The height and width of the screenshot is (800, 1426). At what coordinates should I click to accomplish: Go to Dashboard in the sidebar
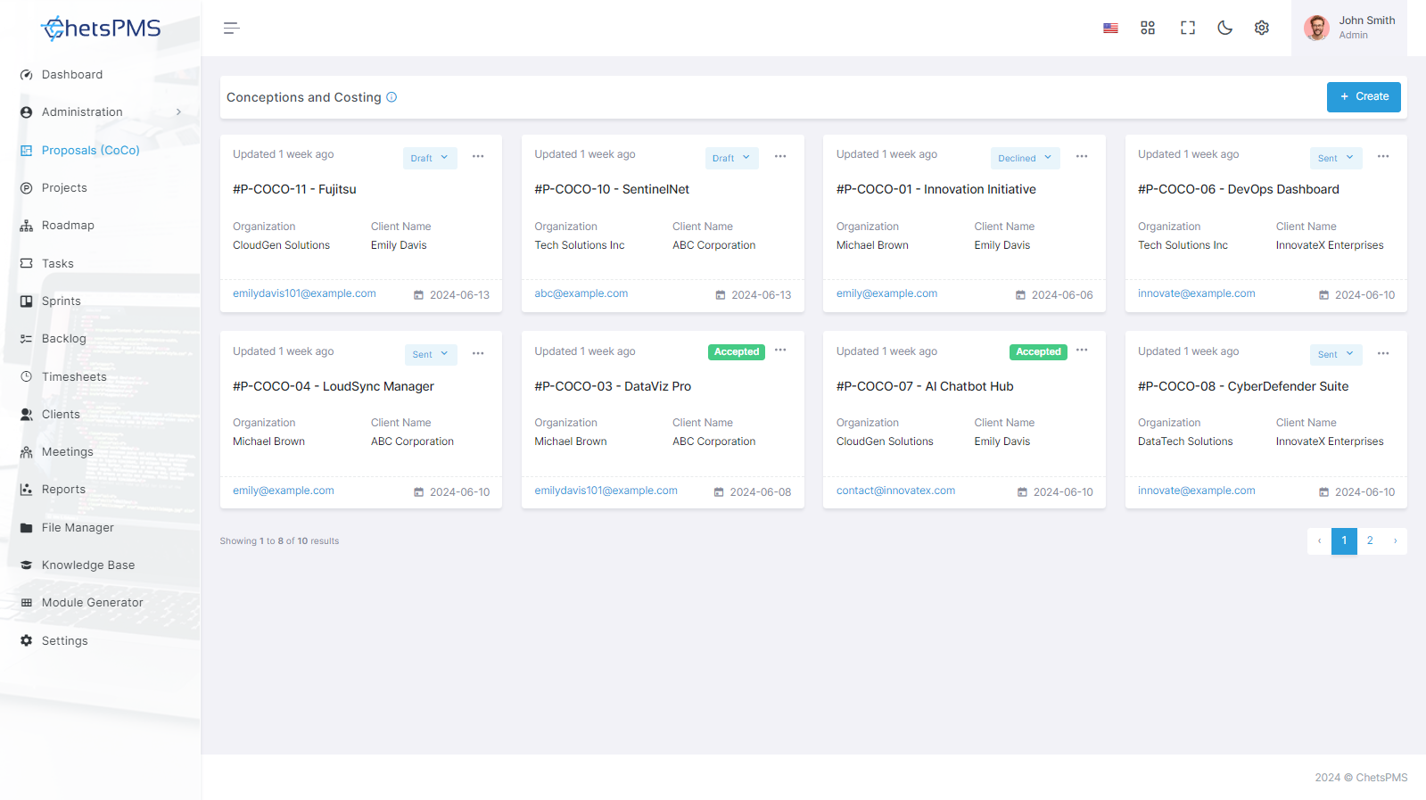tap(72, 75)
